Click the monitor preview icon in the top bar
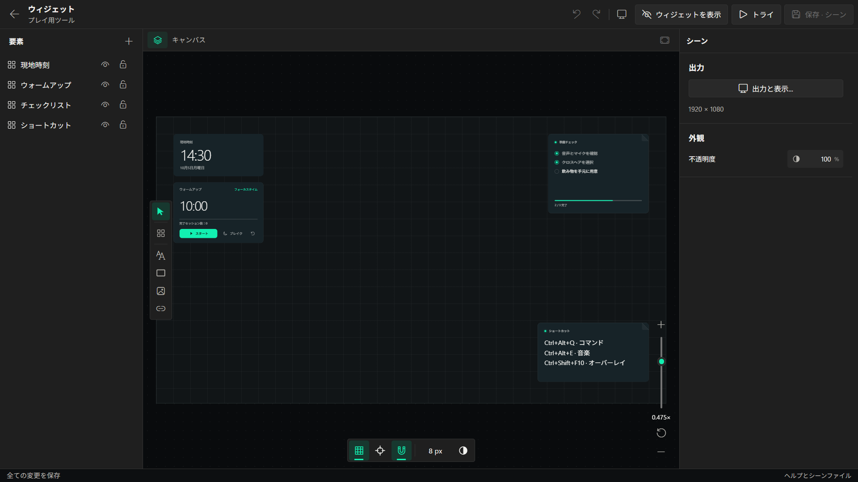Image resolution: width=858 pixels, height=482 pixels. (x=622, y=14)
